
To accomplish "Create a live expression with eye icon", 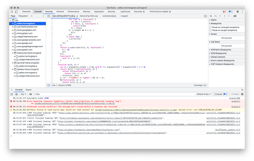I will click(x=31, y=94).
